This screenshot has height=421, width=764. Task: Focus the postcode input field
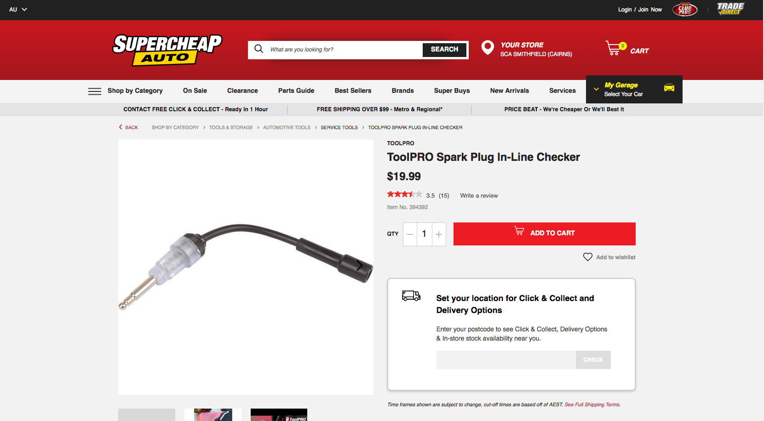click(506, 360)
